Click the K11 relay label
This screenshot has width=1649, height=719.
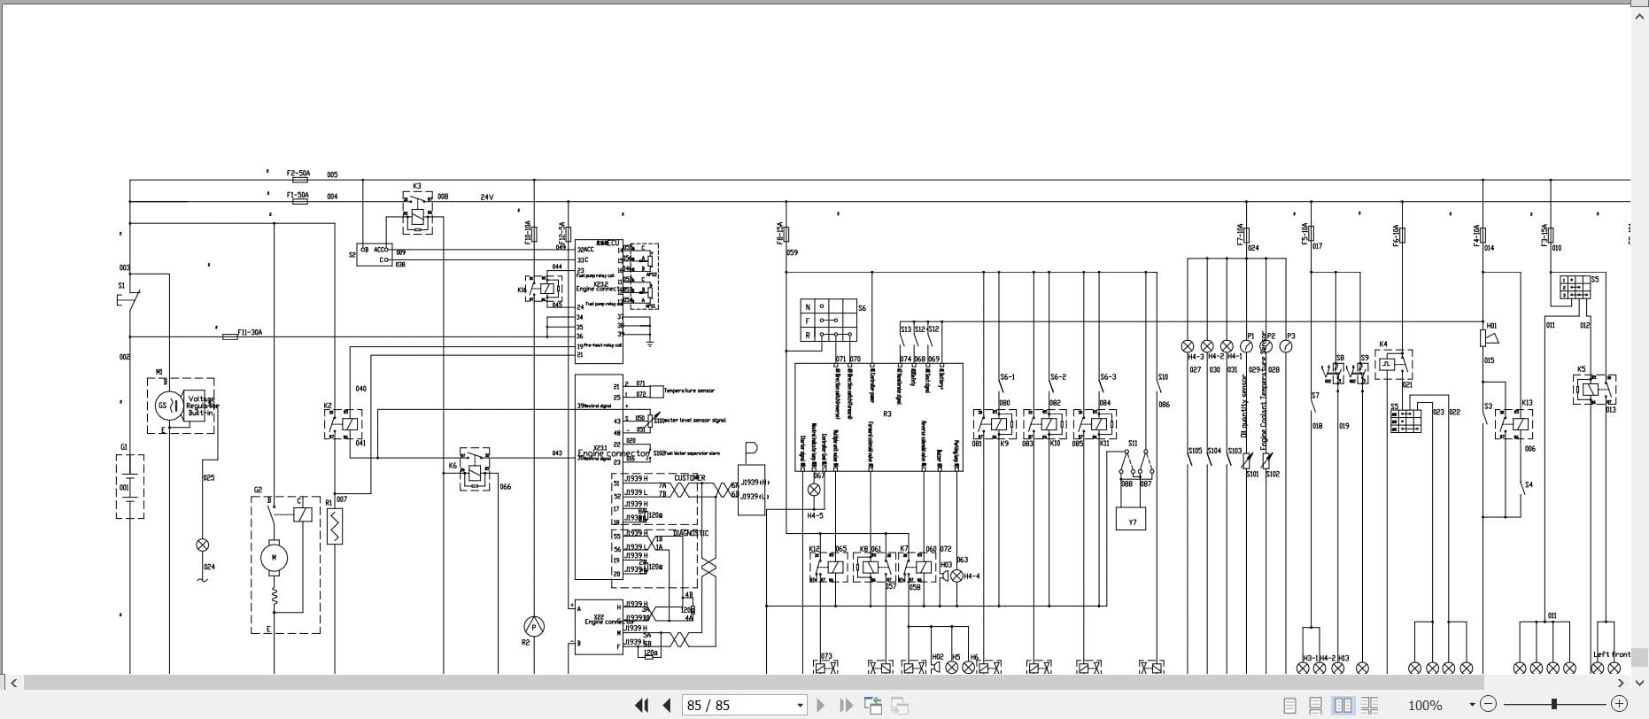(x=1104, y=444)
